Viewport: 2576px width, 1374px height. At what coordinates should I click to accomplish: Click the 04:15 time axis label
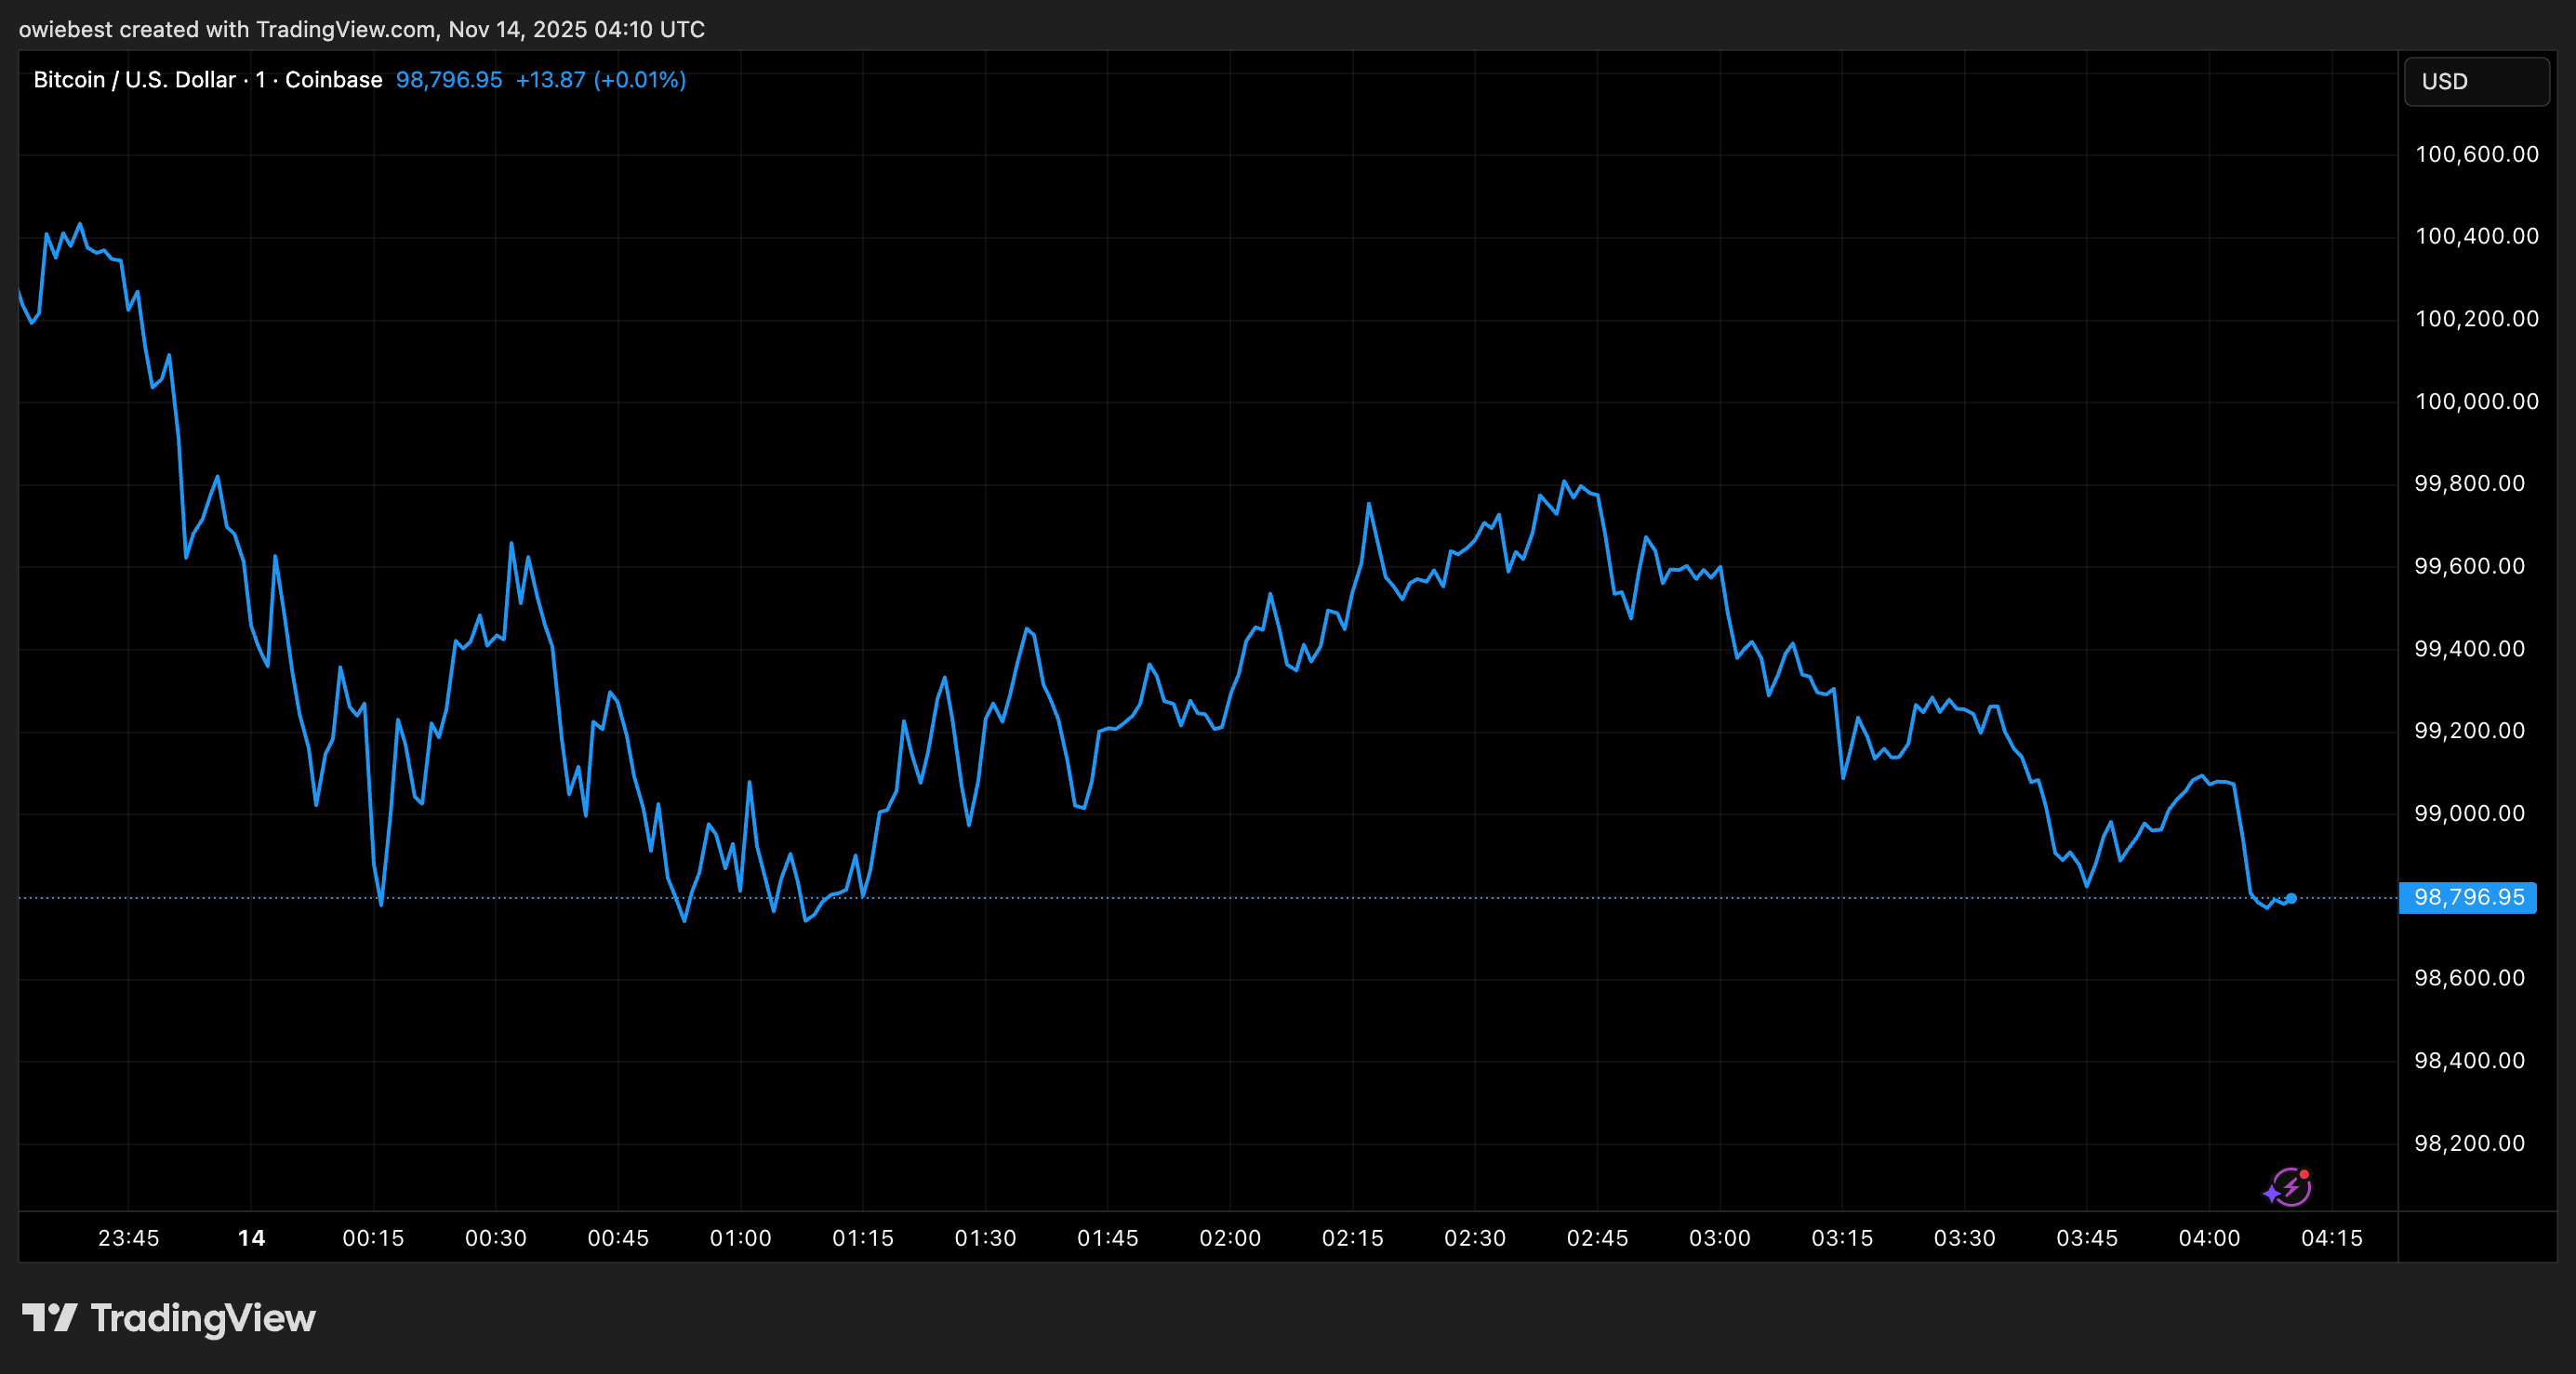(2331, 1238)
